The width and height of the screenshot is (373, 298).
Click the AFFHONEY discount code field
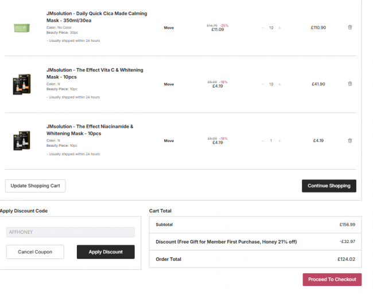click(71, 232)
